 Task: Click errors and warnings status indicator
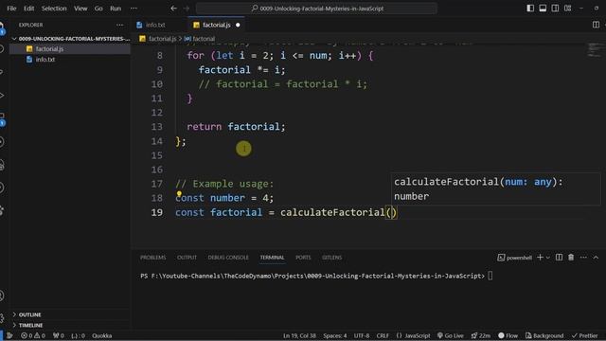33,335
